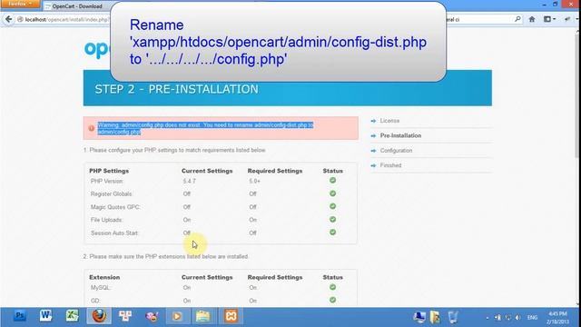
Task: Click the green status check for GD
Action: pyautogui.click(x=333, y=300)
